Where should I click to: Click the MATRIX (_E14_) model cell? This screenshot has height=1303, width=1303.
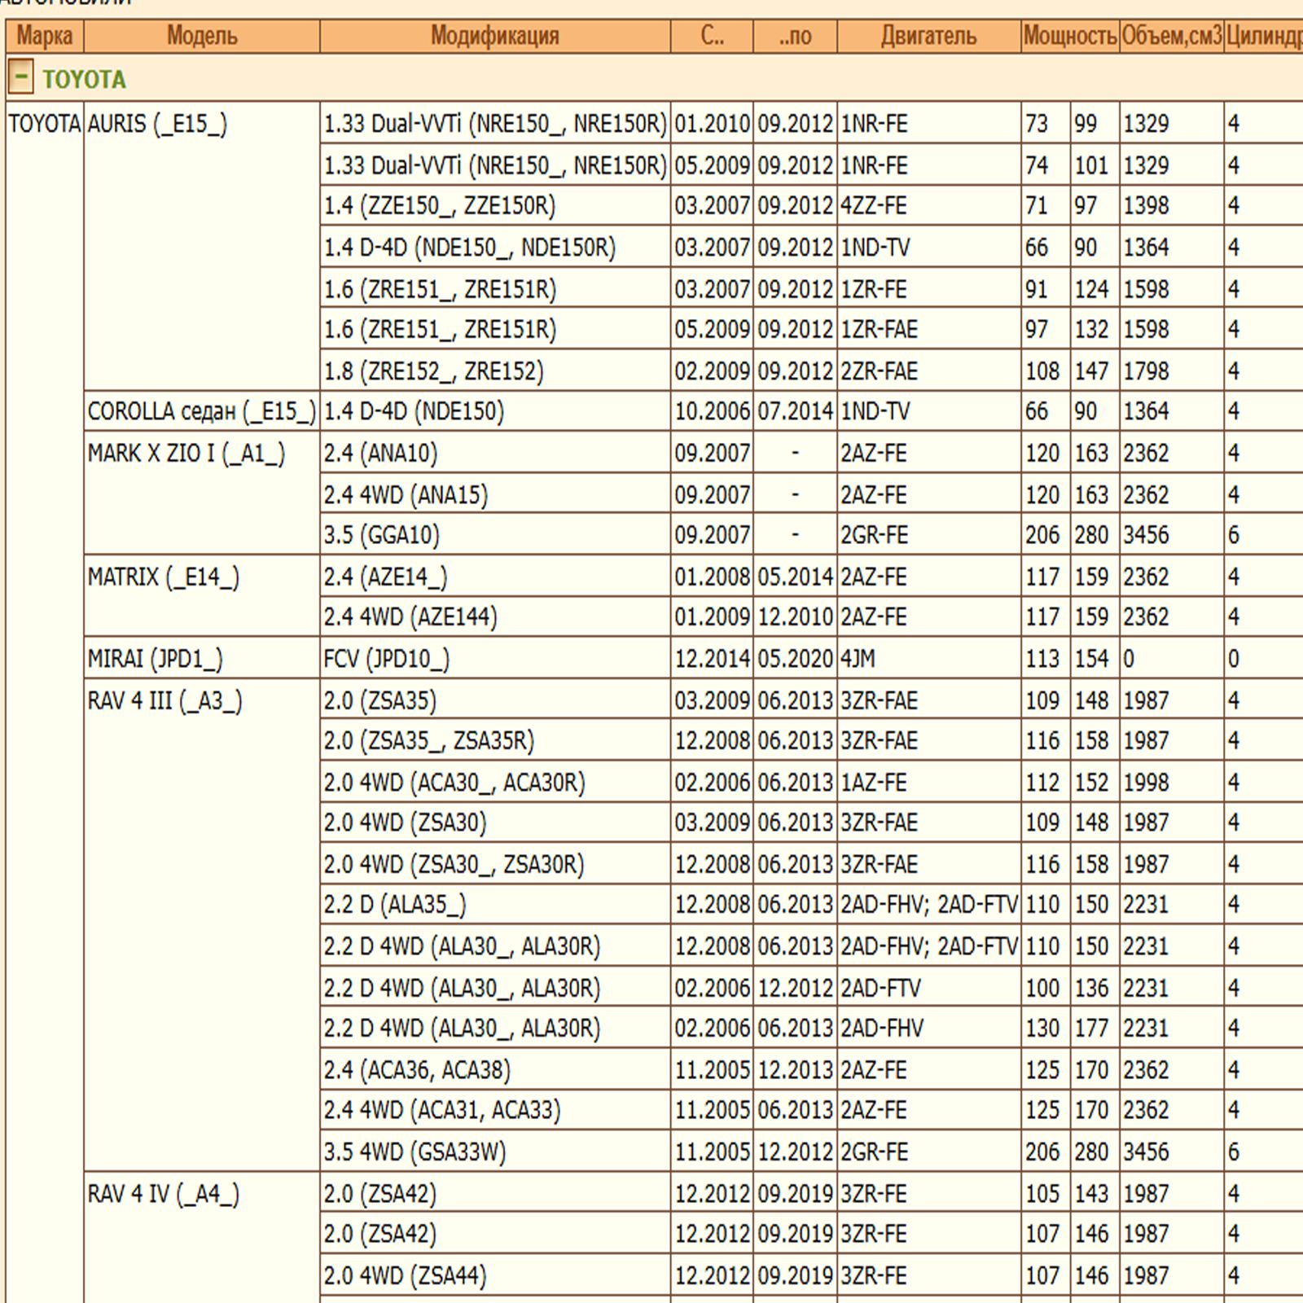tap(164, 577)
